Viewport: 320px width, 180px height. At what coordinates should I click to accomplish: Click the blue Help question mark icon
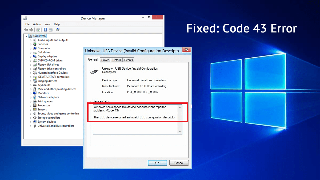pyautogui.click(x=45, y=30)
